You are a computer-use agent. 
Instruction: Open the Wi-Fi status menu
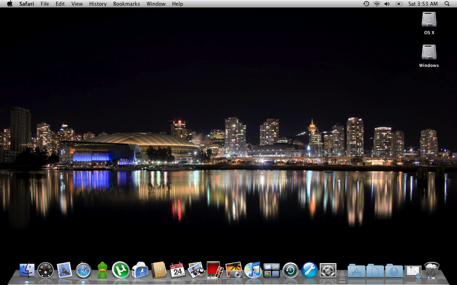click(377, 4)
